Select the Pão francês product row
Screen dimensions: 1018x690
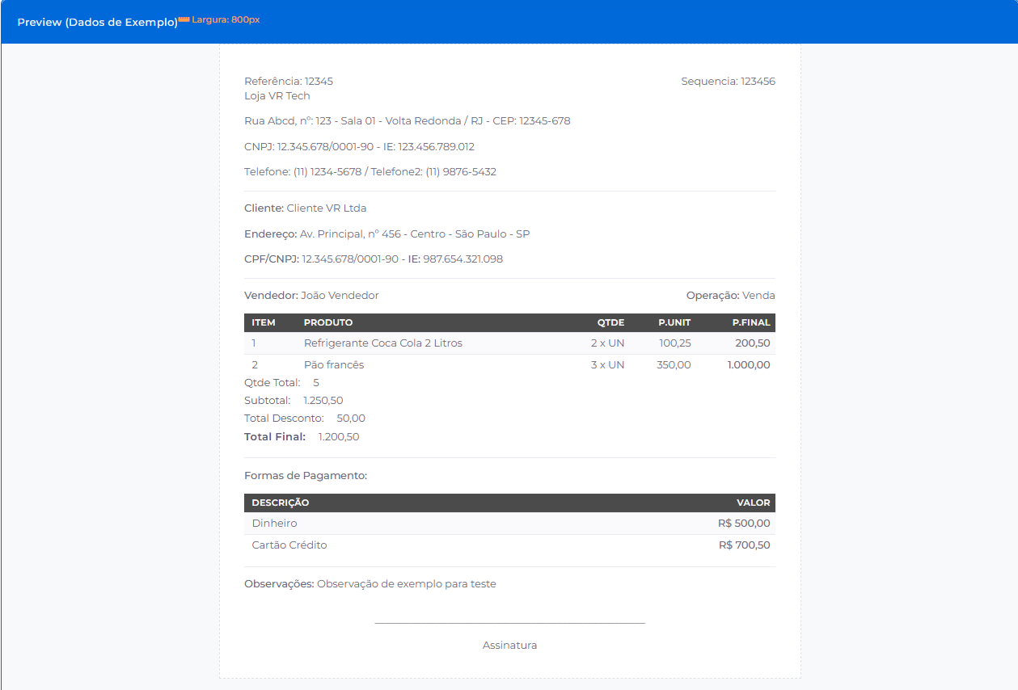(x=334, y=365)
